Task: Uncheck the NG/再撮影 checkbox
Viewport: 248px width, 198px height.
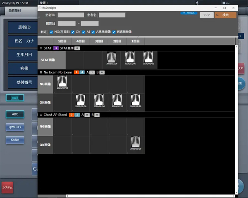Action: click(51, 31)
